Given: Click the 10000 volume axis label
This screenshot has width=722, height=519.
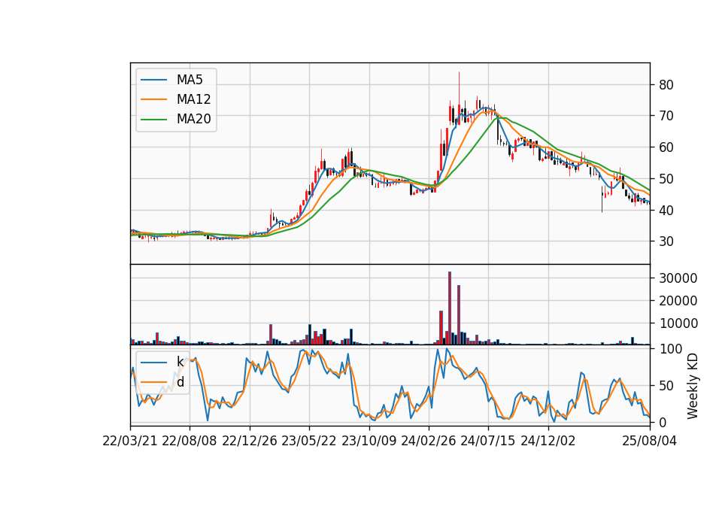Looking at the screenshot, I should [678, 323].
